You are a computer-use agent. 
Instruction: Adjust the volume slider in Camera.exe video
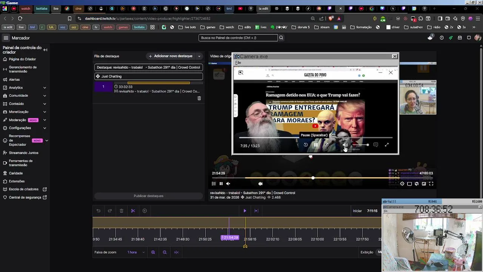(360, 145)
